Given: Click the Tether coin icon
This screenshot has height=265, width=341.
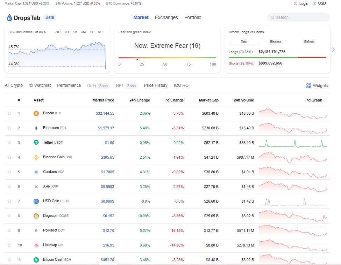Looking at the screenshot, I should (x=36, y=143).
